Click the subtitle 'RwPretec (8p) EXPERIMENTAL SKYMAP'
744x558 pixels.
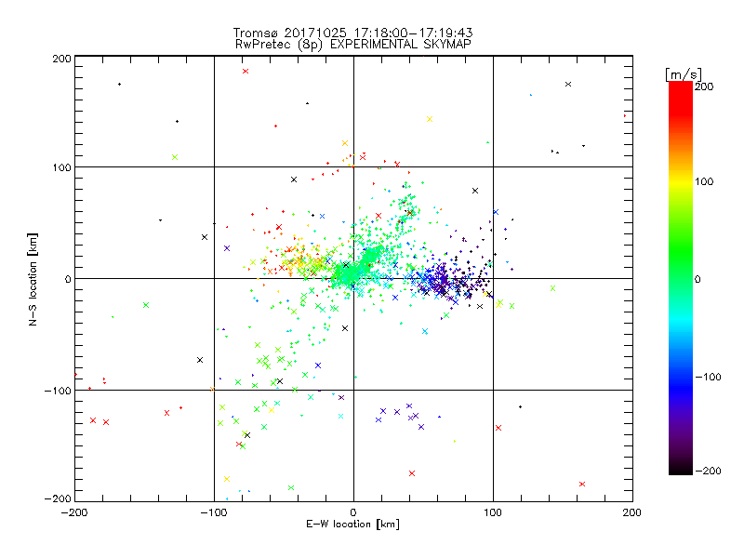[353, 45]
